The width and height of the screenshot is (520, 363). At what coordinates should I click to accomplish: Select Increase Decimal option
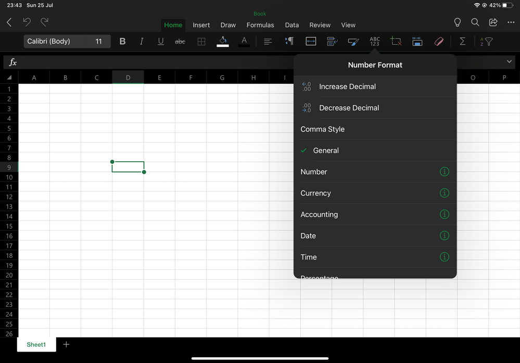[375, 86]
